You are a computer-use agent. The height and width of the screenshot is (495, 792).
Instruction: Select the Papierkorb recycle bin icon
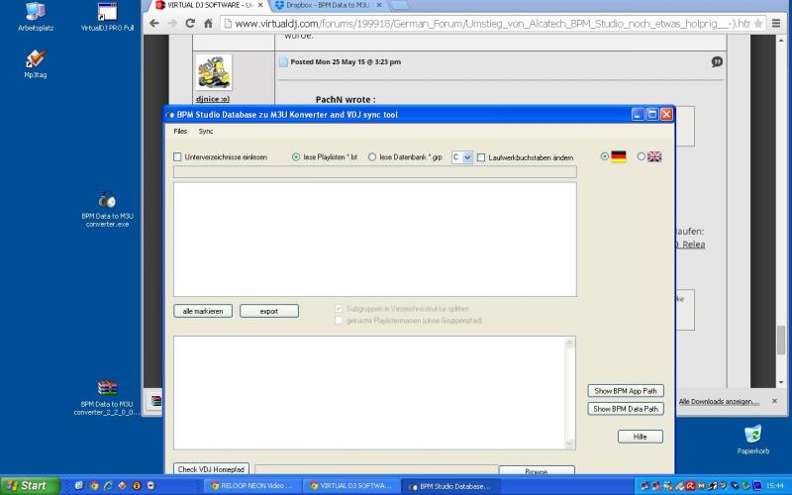point(753,440)
